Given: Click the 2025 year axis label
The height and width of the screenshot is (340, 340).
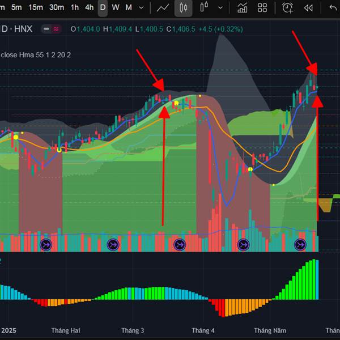Looking at the screenshot, I should pyautogui.click(x=8, y=330).
